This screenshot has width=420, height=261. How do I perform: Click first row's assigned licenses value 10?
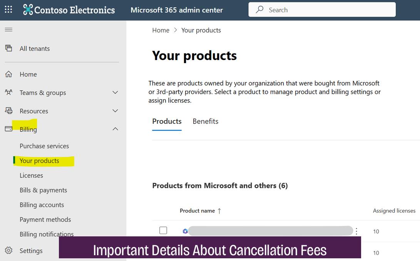tap(376, 231)
